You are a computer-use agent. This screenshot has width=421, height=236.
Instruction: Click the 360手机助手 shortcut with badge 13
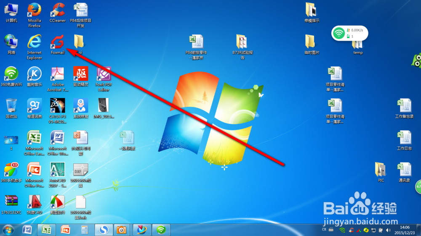tap(11, 172)
